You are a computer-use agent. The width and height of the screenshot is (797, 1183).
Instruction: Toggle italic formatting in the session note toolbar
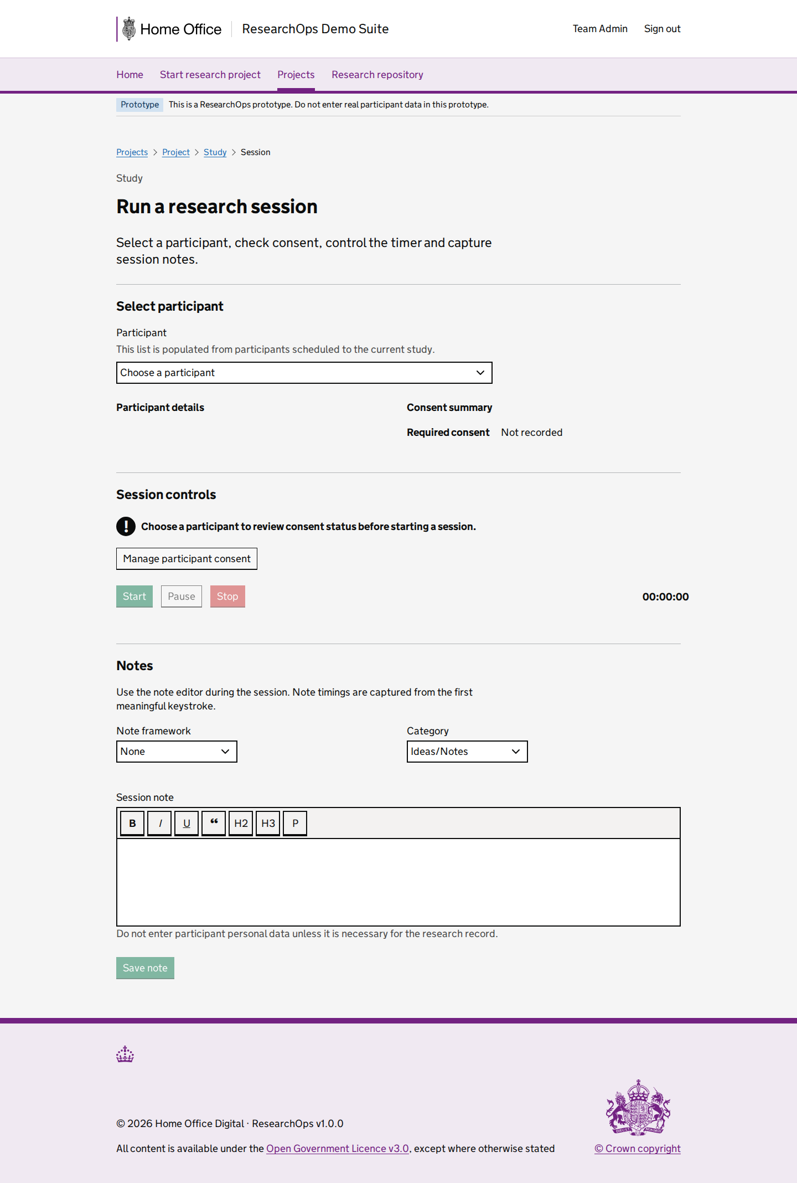pyautogui.click(x=160, y=823)
